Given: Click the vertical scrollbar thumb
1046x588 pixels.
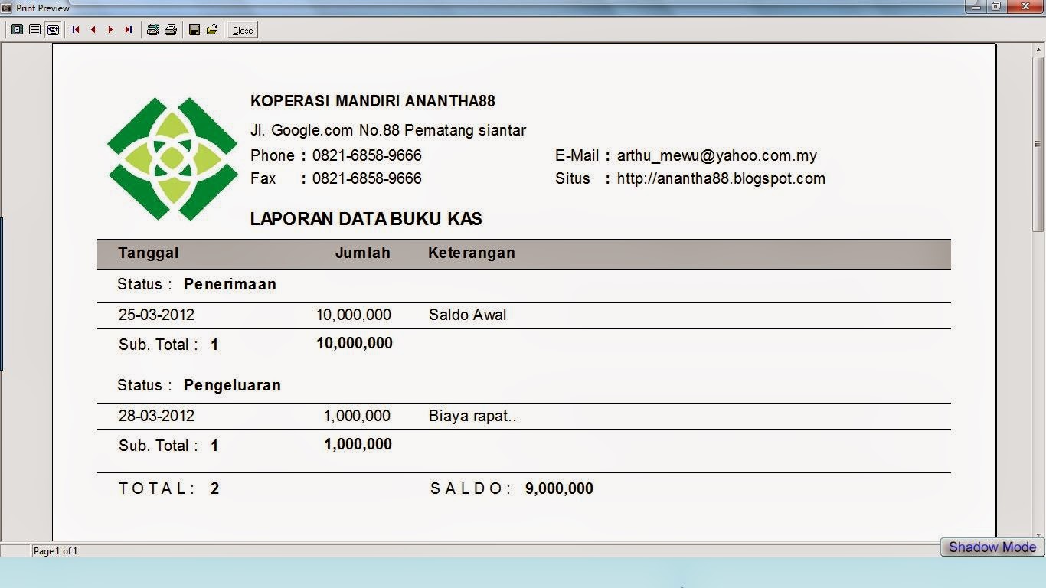Looking at the screenshot, I should pos(1038,142).
